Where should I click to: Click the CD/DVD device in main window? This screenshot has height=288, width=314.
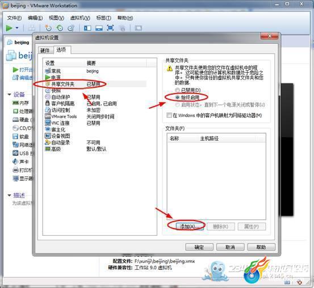(23, 128)
